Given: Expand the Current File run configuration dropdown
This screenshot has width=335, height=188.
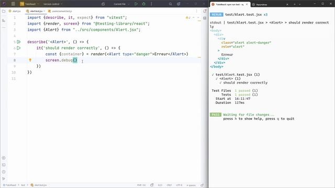Looking at the screenshot, I should (x=121, y=4).
